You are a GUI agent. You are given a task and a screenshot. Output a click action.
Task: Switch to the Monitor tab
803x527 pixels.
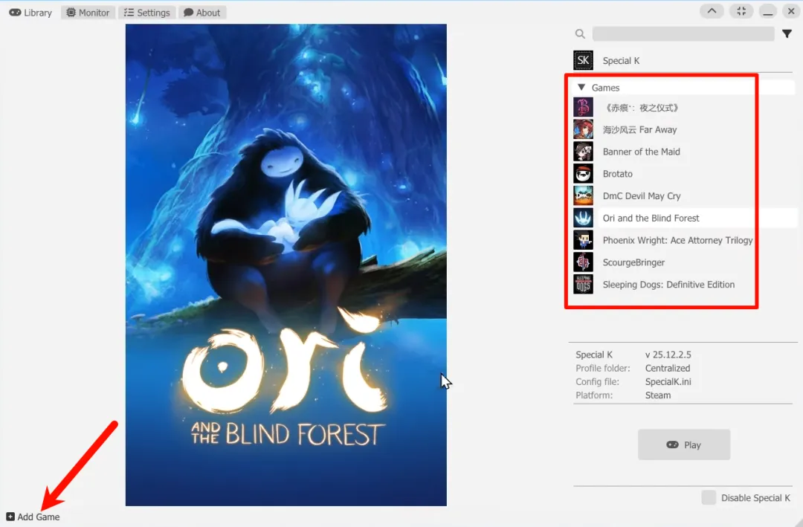coord(88,13)
